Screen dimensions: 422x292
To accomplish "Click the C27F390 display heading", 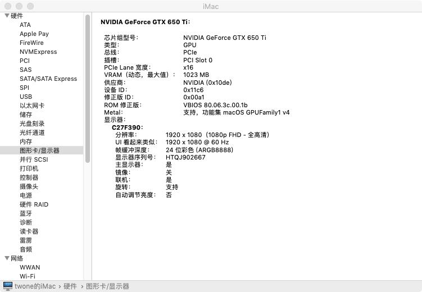I will point(128,127).
